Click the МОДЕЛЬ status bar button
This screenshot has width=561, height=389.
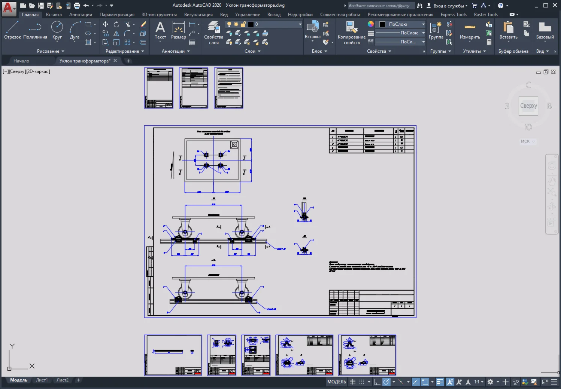pyautogui.click(x=337, y=382)
